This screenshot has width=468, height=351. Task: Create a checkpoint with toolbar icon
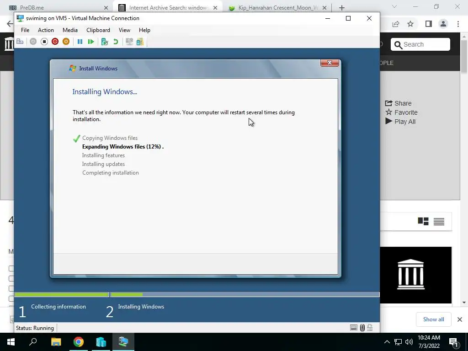point(105,42)
